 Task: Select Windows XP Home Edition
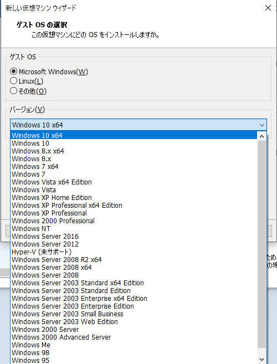pyautogui.click(x=134, y=198)
